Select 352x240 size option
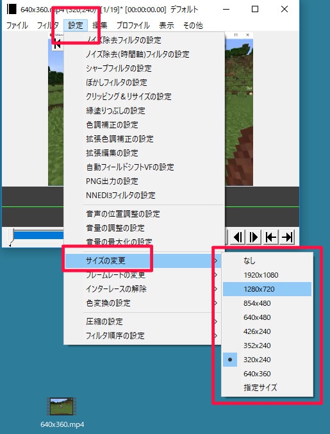This screenshot has height=434, width=330. tap(267, 346)
